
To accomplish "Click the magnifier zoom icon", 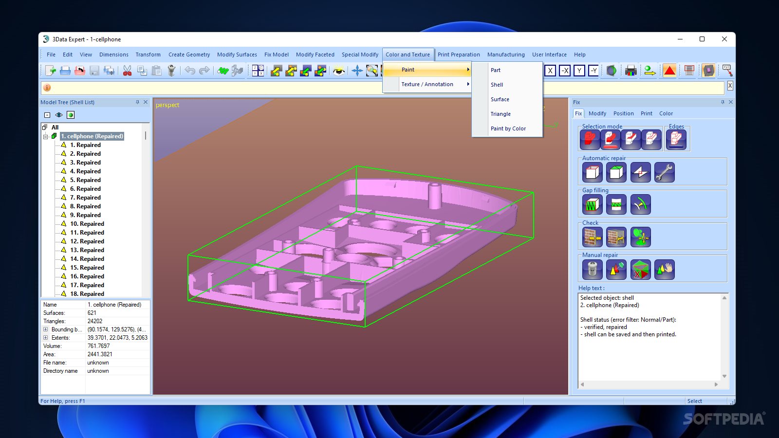I will (x=372, y=71).
